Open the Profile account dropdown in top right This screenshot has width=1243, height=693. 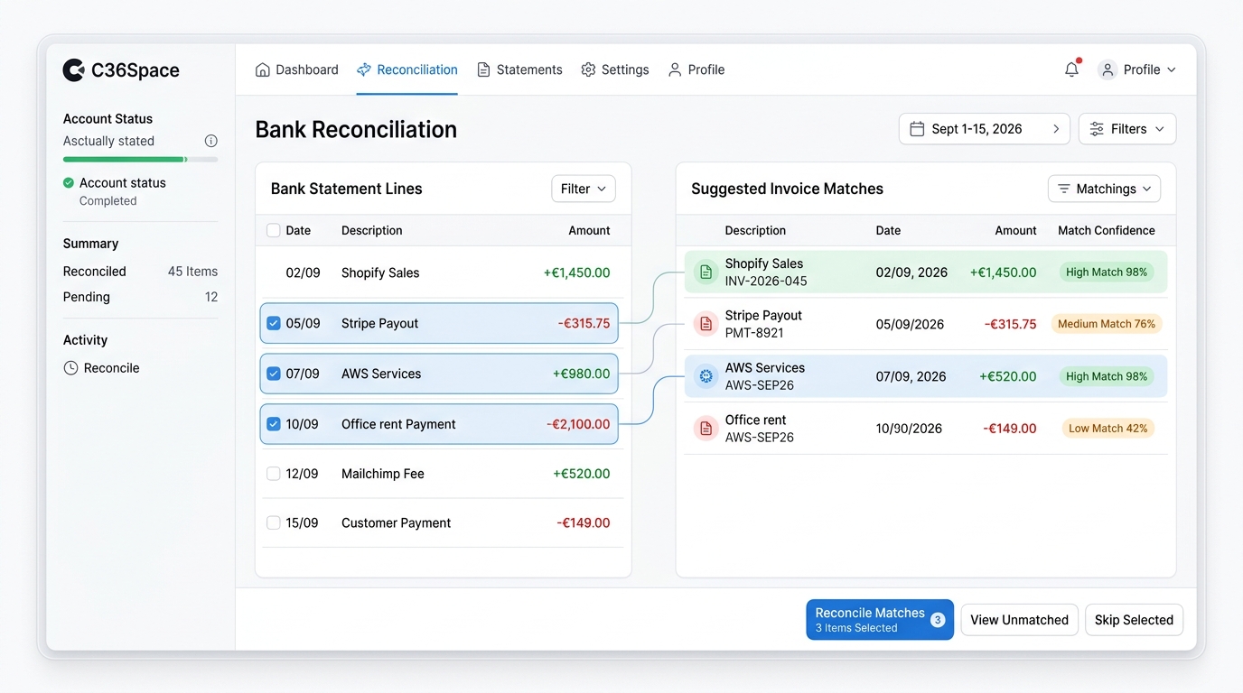tap(1137, 69)
